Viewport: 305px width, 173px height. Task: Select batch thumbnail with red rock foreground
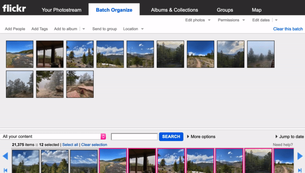[80, 84]
